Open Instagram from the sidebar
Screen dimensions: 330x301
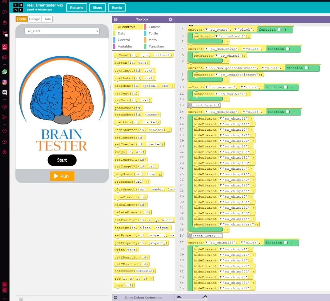pyautogui.click(x=5, y=82)
